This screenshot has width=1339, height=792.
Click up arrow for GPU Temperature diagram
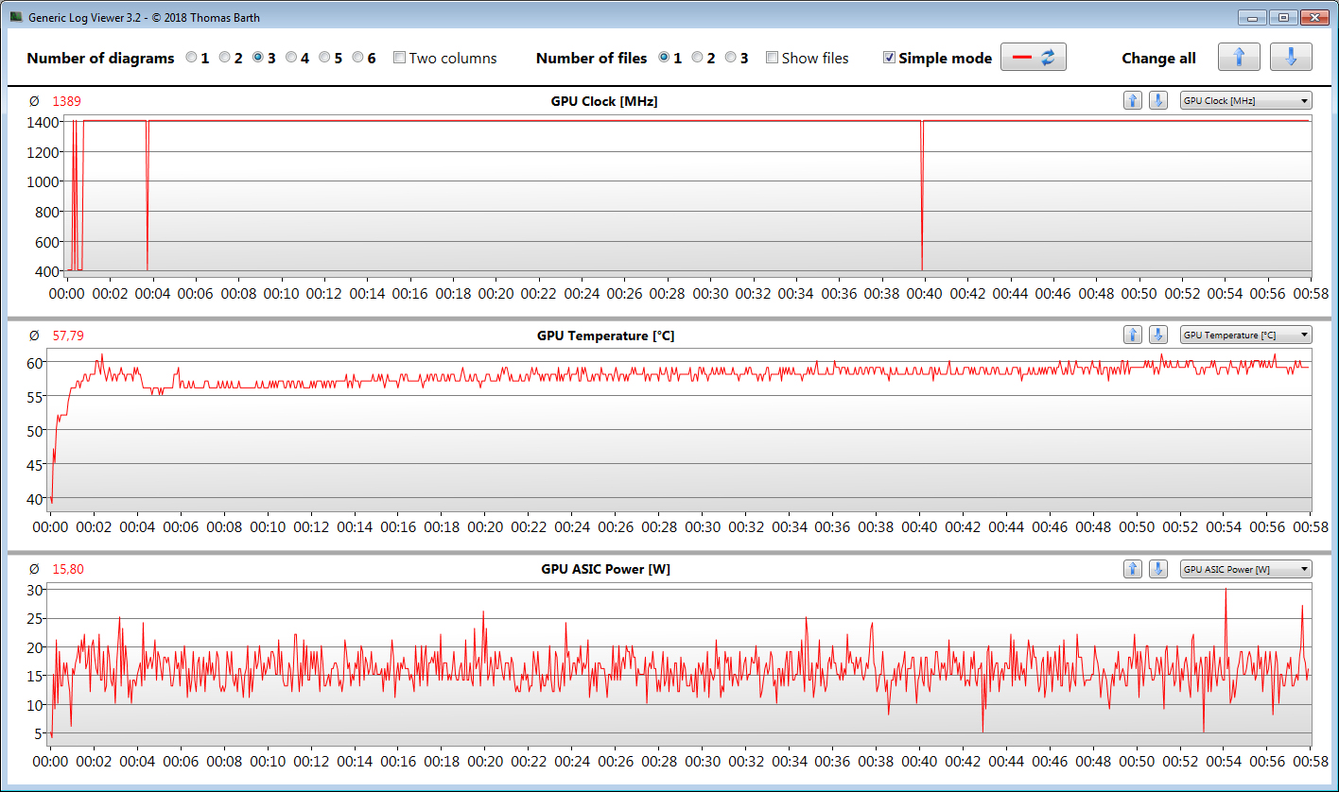point(1133,335)
